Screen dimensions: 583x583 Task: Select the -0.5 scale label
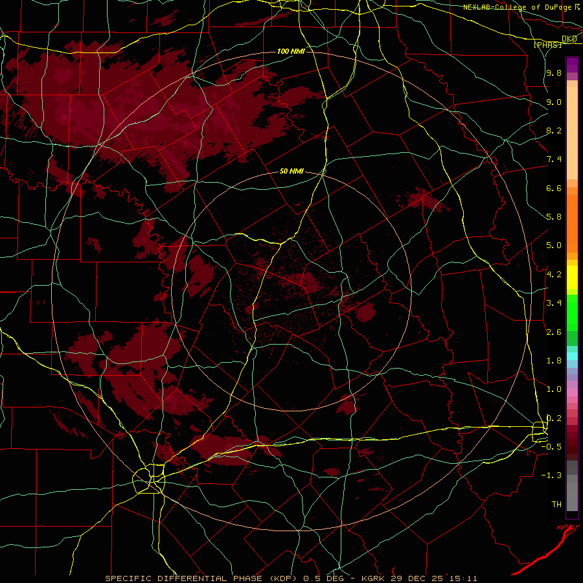551,447
